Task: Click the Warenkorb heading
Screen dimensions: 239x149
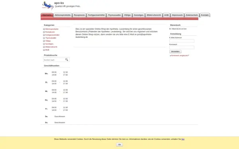Action: (x=175, y=25)
